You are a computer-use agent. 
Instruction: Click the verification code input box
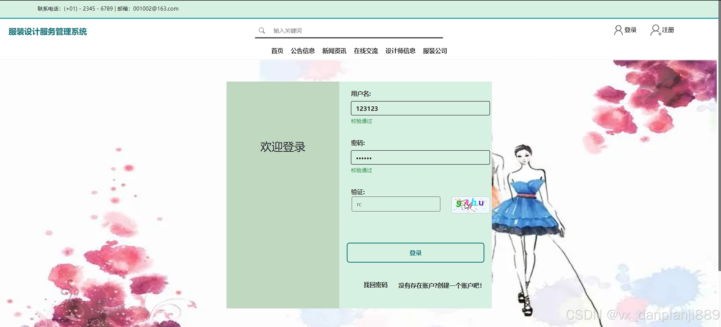tap(396, 204)
